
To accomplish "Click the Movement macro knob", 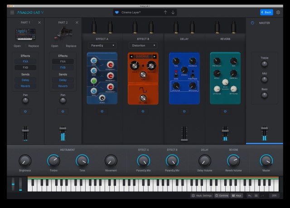I will [x=111, y=161].
